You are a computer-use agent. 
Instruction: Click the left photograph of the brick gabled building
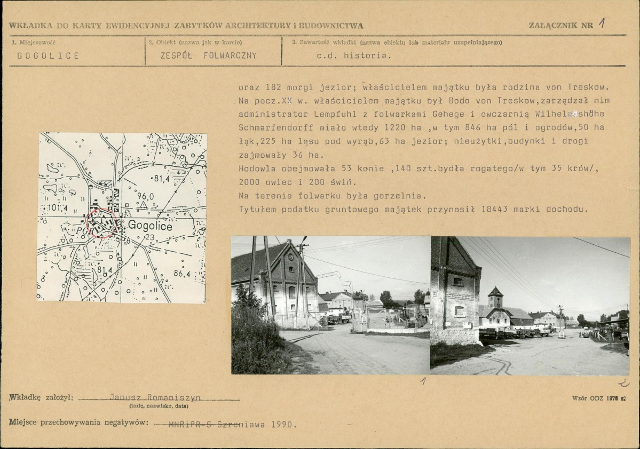(x=330, y=305)
